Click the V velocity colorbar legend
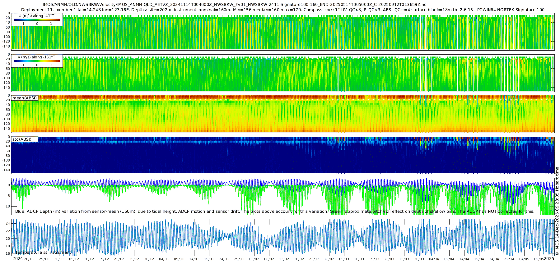 click(x=37, y=61)
